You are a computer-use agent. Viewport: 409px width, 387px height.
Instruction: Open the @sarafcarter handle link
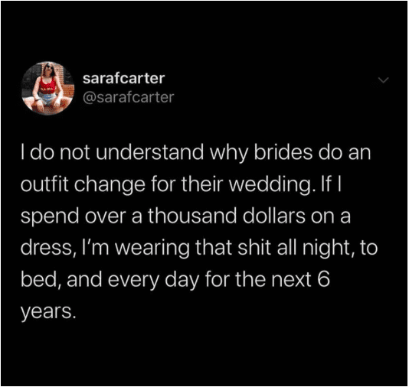[x=129, y=97]
